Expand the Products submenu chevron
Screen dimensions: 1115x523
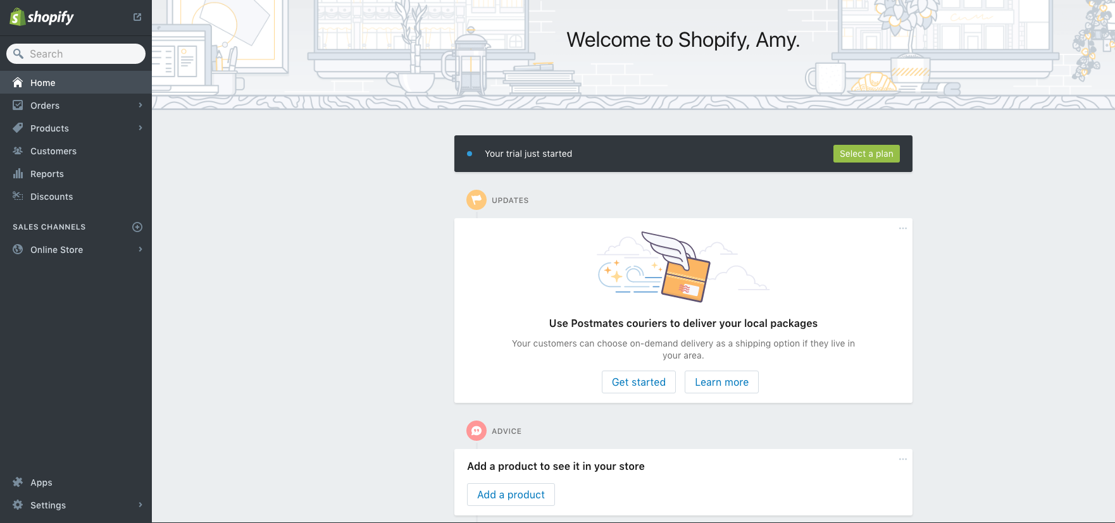[x=140, y=128]
